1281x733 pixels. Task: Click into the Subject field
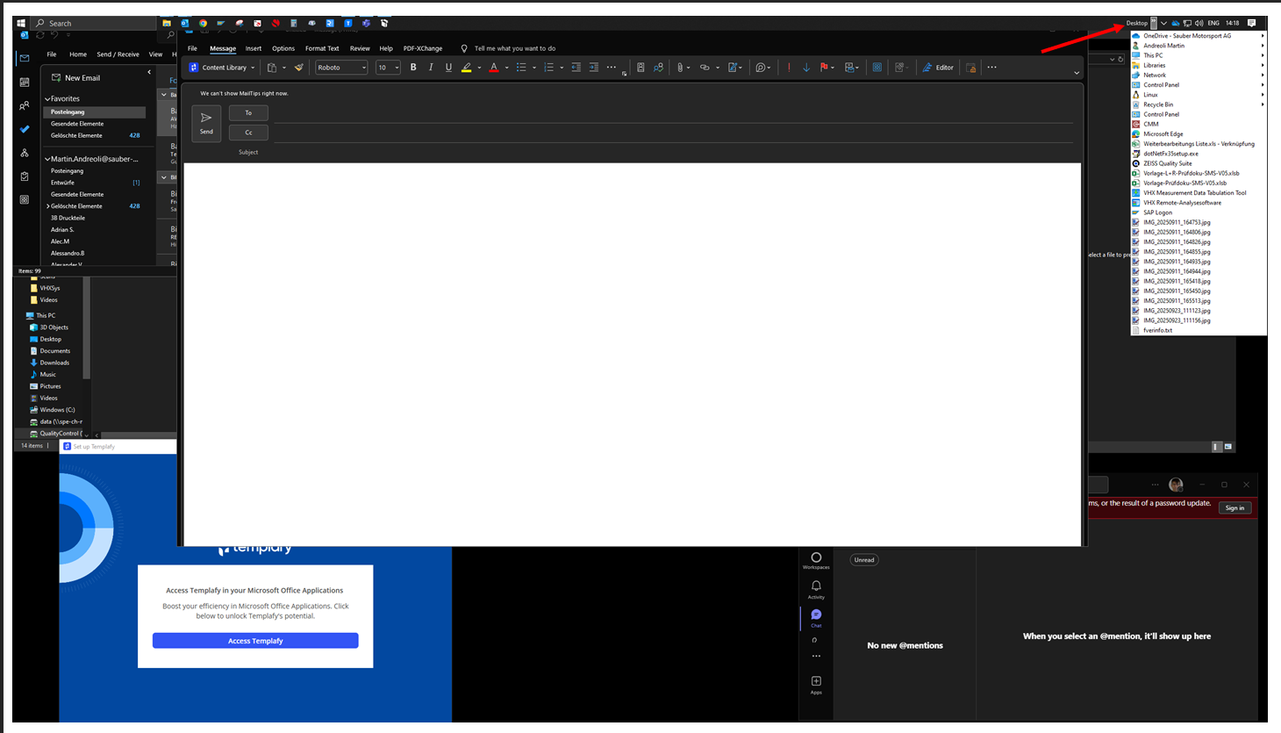coord(673,152)
